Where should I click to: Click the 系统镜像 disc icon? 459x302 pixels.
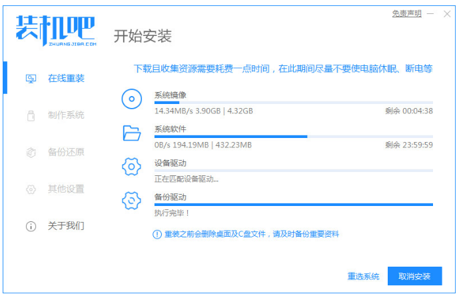point(132,100)
